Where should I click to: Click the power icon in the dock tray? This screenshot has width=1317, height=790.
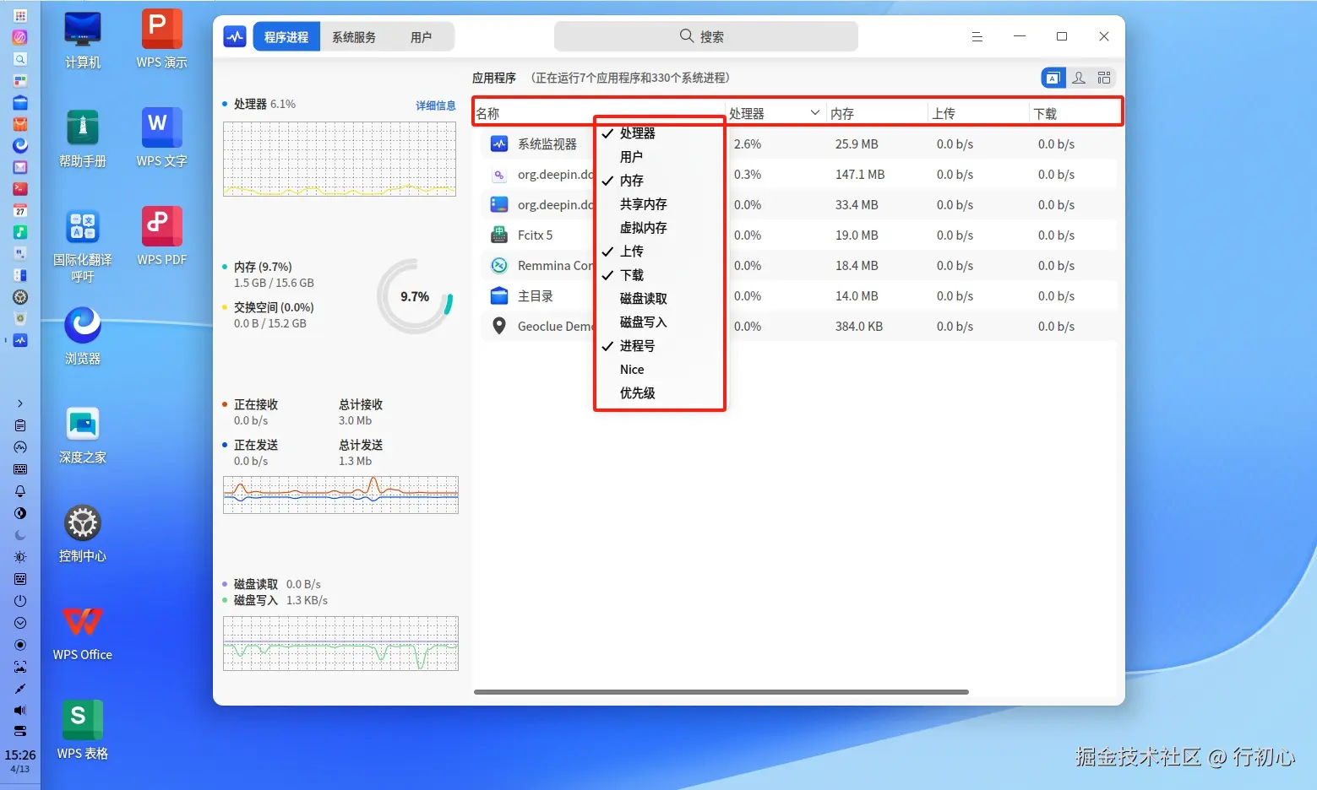click(20, 601)
